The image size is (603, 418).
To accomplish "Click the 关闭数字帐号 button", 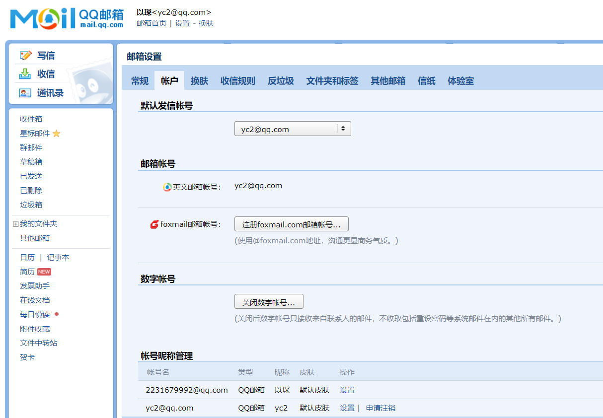I will 269,302.
